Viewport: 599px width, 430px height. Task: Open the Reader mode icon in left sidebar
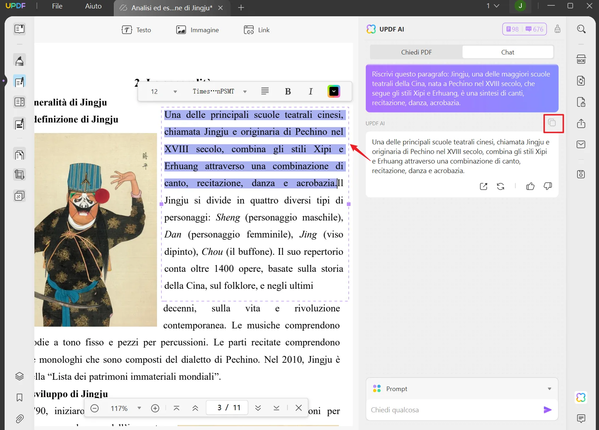(19, 29)
